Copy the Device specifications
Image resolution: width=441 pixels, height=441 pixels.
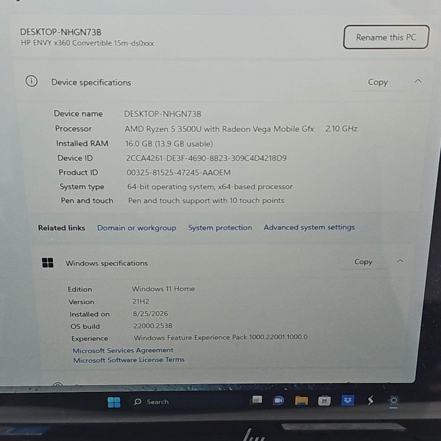(x=378, y=82)
